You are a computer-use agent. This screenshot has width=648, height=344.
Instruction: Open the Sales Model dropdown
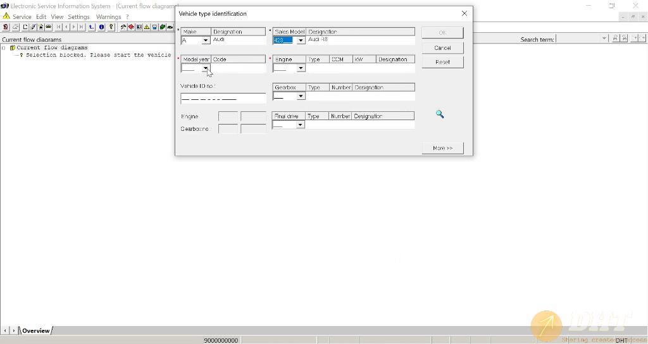coord(301,40)
